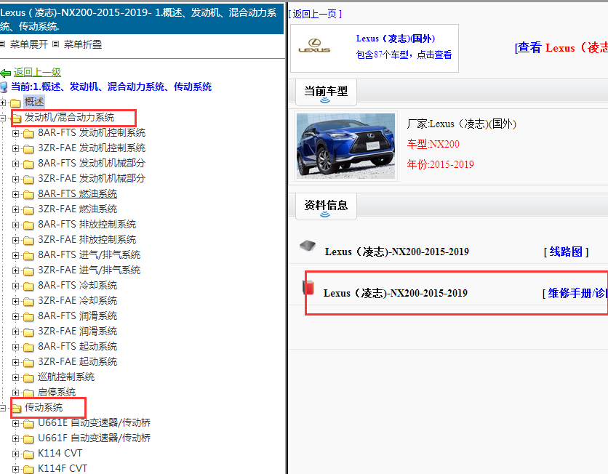Click the current-node icon before 当前:1.概述
The width and height of the screenshot is (608, 474).
pyautogui.click(x=4, y=87)
